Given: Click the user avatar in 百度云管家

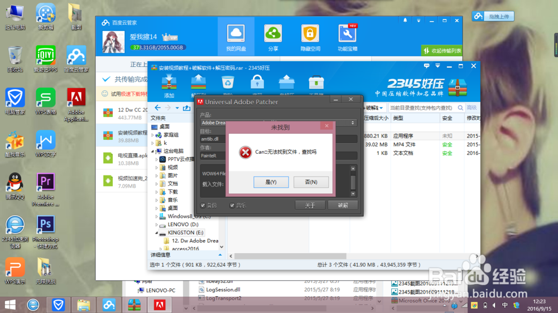Looking at the screenshot, I should (x=113, y=42).
